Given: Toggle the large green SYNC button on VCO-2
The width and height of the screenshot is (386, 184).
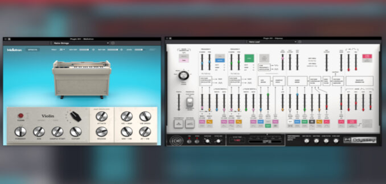Looking at the screenshot, I should tap(249, 58).
